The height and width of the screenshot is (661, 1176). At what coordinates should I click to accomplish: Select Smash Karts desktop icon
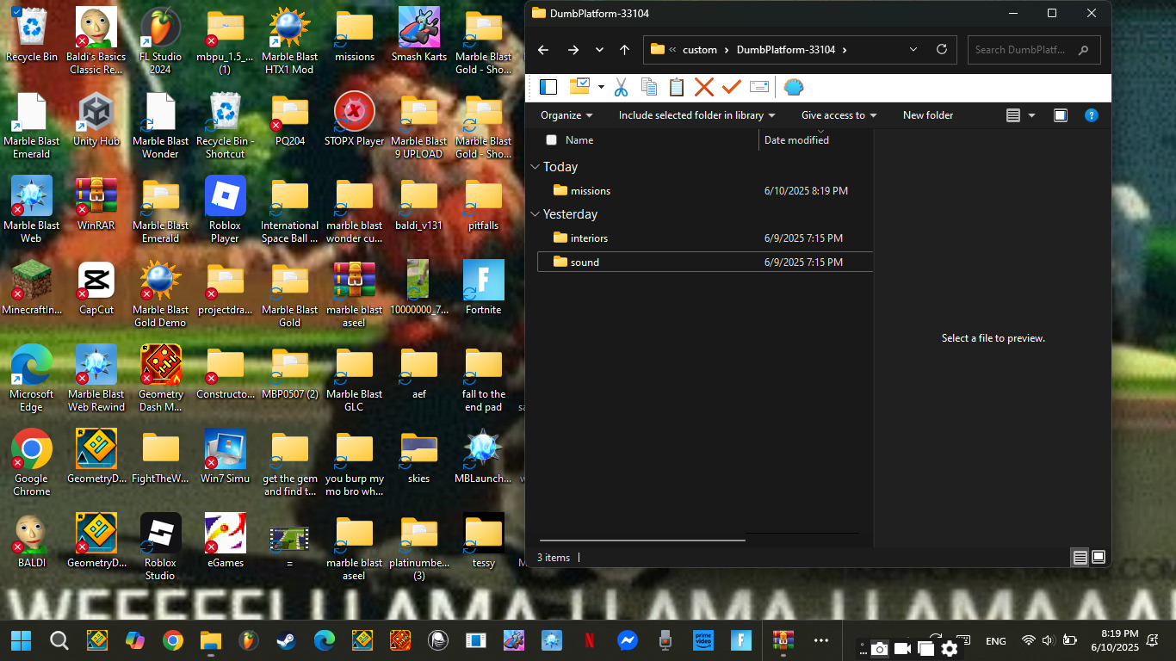(419, 34)
